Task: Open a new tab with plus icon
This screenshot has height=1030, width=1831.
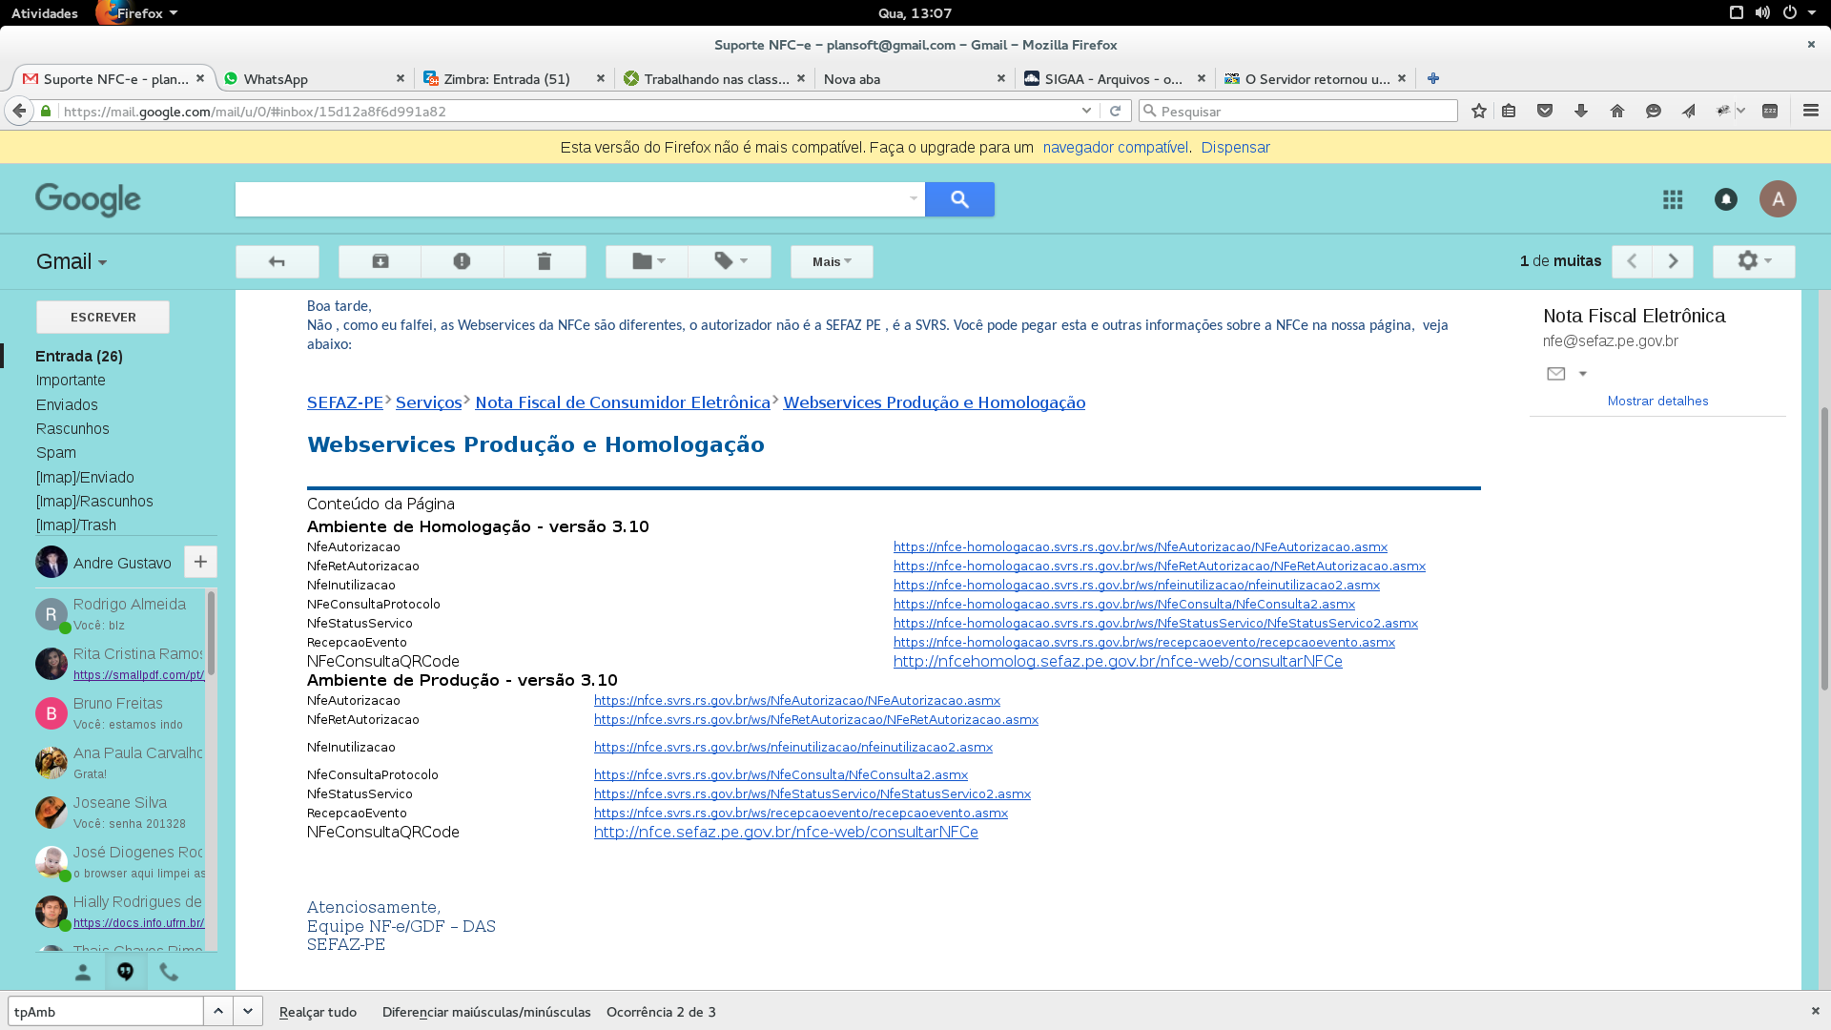Action: (1432, 78)
